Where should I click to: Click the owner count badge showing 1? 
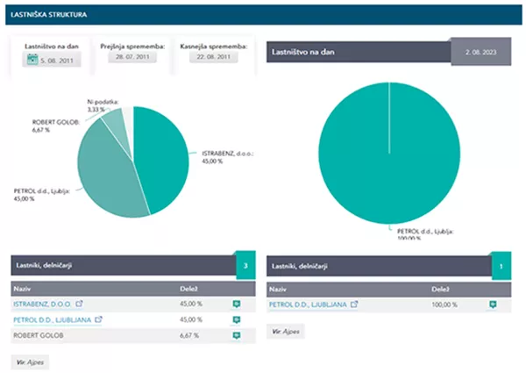click(501, 265)
